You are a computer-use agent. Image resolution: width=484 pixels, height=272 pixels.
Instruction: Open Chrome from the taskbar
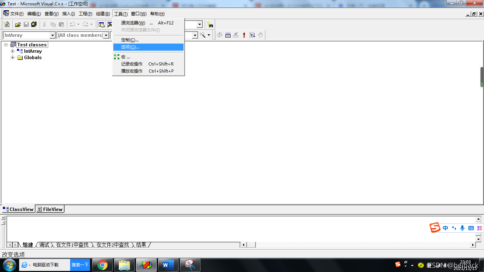point(102,265)
